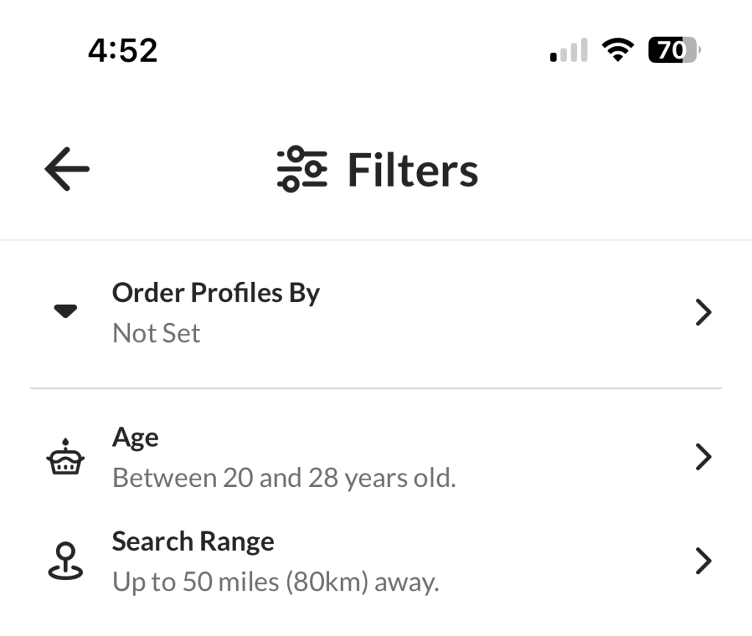Viewport: 752px width, 636px height.
Task: Open the Age row chevron
Action: click(704, 457)
